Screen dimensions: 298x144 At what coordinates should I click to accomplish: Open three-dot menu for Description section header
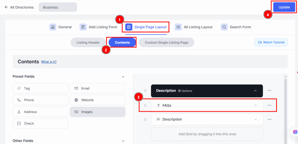coord(269,91)
